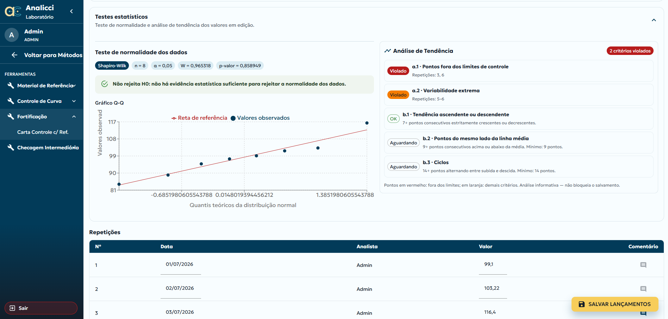Toggle Reta de referência legend entry

(x=199, y=118)
